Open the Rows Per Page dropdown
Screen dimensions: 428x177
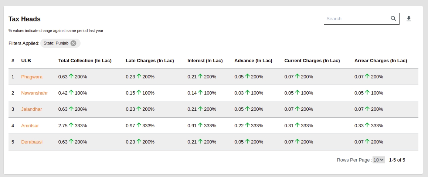pos(378,160)
